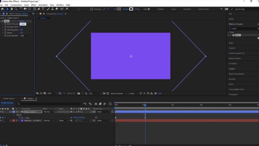
Task: Click the Home icon in the toolbar
Action: (2, 9)
